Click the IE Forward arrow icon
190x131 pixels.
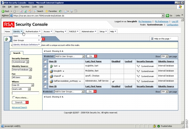15,11
